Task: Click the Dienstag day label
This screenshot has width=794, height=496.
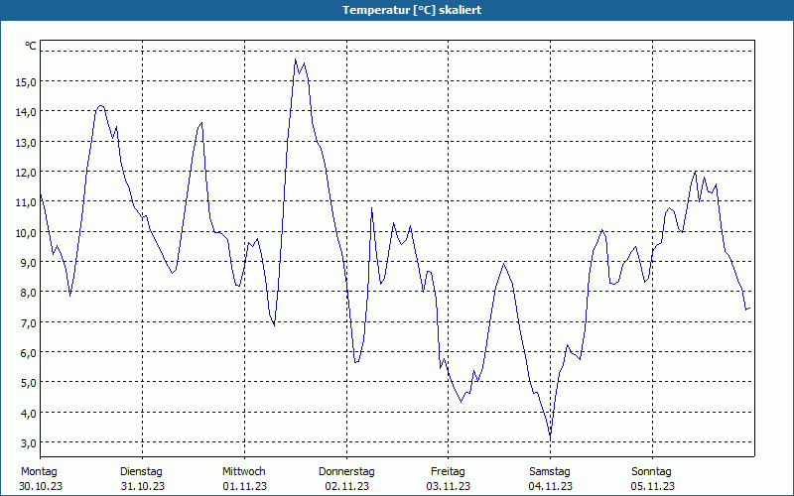Action: [141, 472]
